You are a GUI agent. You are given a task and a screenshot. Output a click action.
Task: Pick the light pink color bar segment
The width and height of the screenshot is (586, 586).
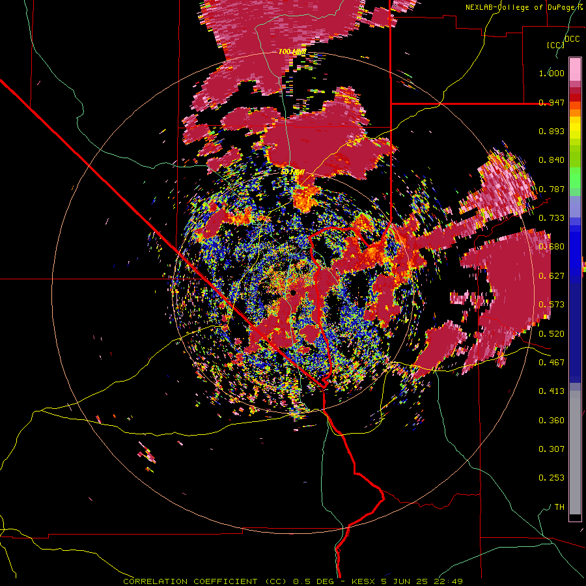tap(575, 69)
